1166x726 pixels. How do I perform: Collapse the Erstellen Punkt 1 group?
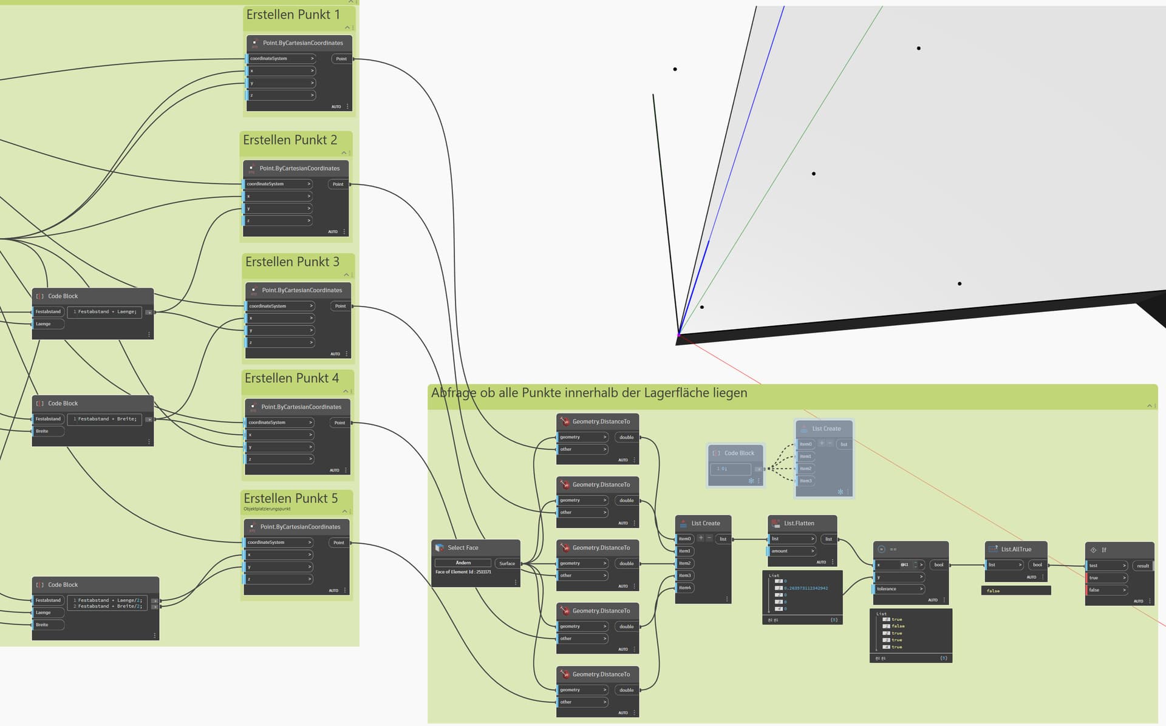coord(347,27)
